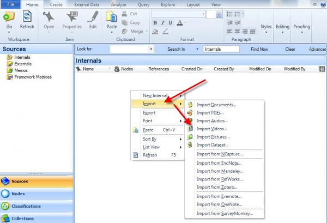Switch to the Layout tab
The width and height of the screenshot is (327, 223).
(193, 4)
